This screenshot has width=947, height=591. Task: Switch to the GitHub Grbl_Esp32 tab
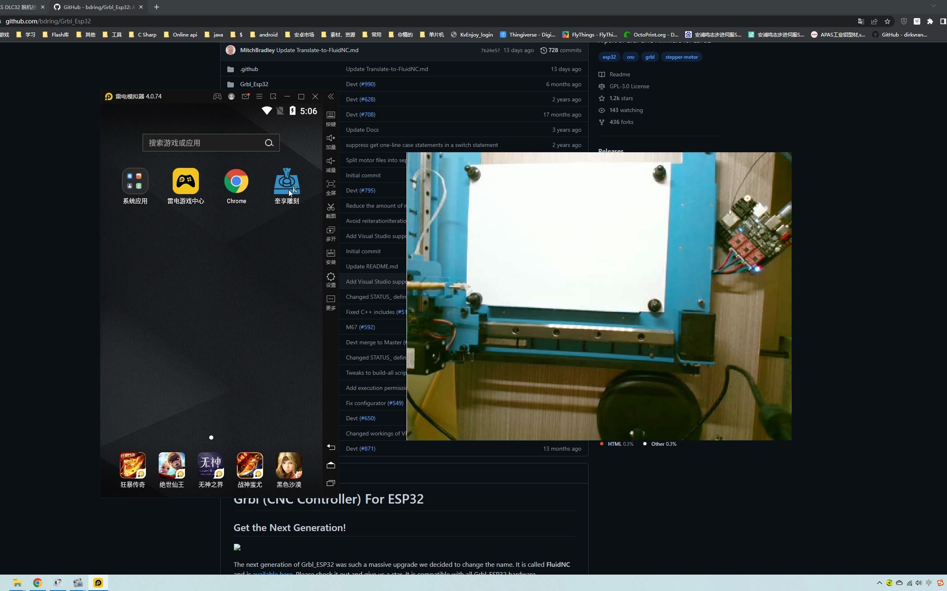coord(99,7)
